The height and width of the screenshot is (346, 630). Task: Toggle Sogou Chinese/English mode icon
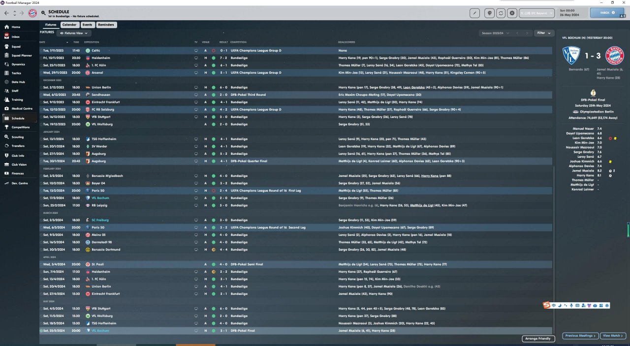(554, 306)
